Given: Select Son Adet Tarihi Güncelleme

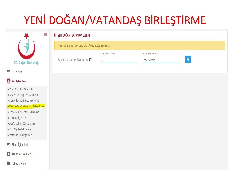Looking at the screenshot, I should tap(24, 101).
